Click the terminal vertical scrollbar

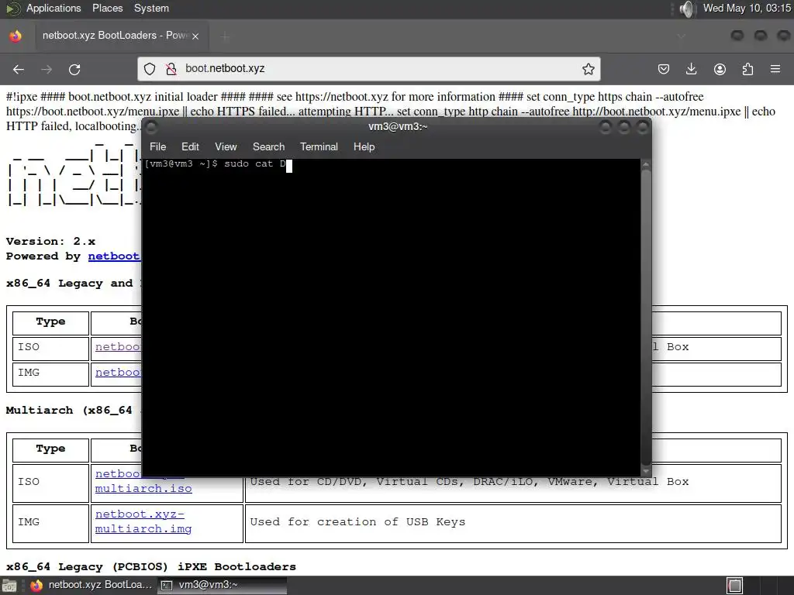646,318
